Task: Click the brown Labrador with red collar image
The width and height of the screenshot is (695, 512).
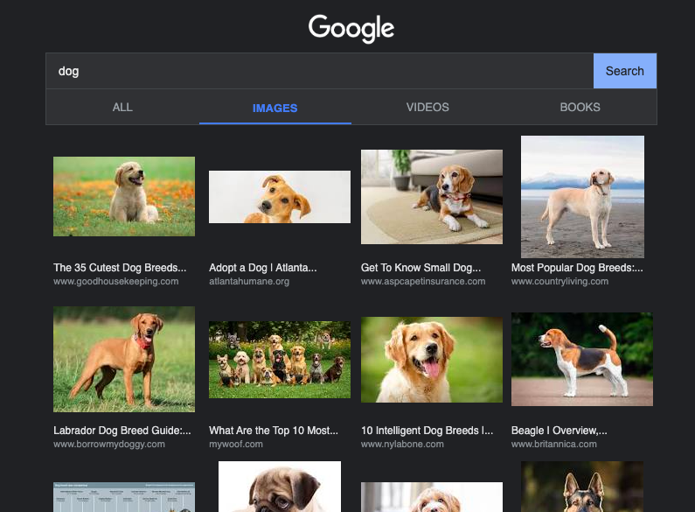Action: (124, 359)
